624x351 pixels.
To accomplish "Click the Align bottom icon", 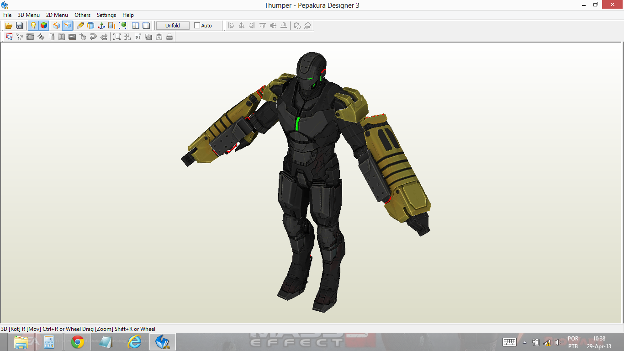I will coord(284,26).
